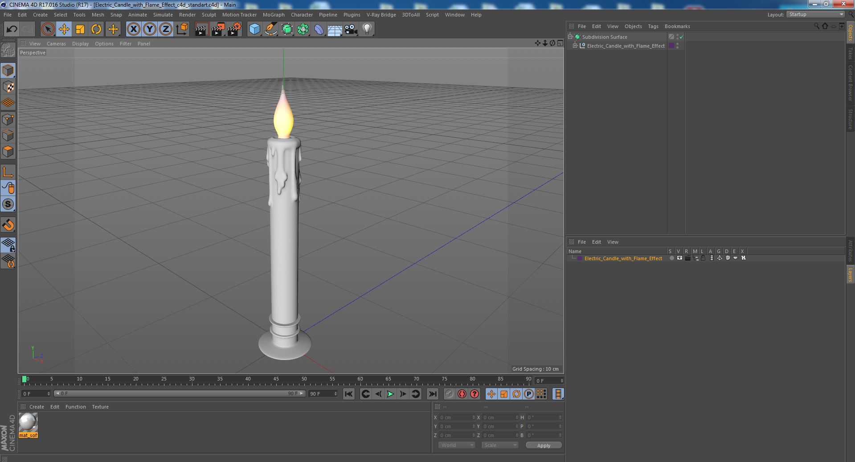Image resolution: width=855 pixels, height=462 pixels.
Task: Toggle Subdivision Surface enable checkmark
Action: [x=682, y=37]
